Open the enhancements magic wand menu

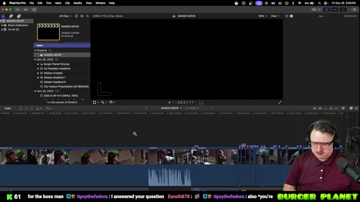point(104,102)
